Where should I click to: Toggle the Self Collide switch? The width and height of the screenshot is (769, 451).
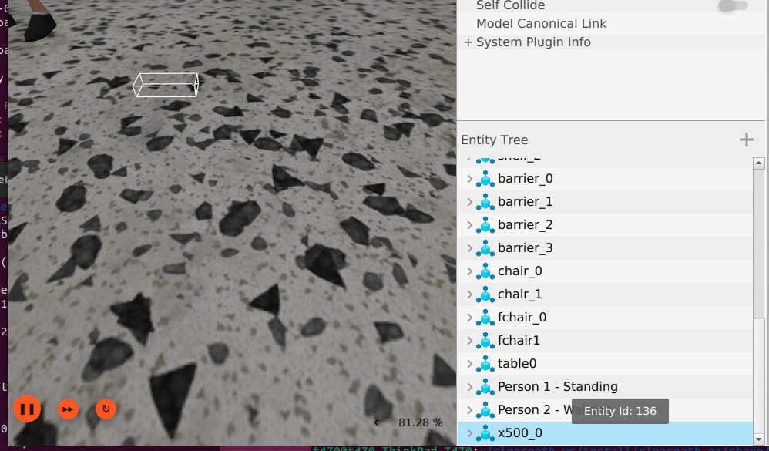point(732,6)
